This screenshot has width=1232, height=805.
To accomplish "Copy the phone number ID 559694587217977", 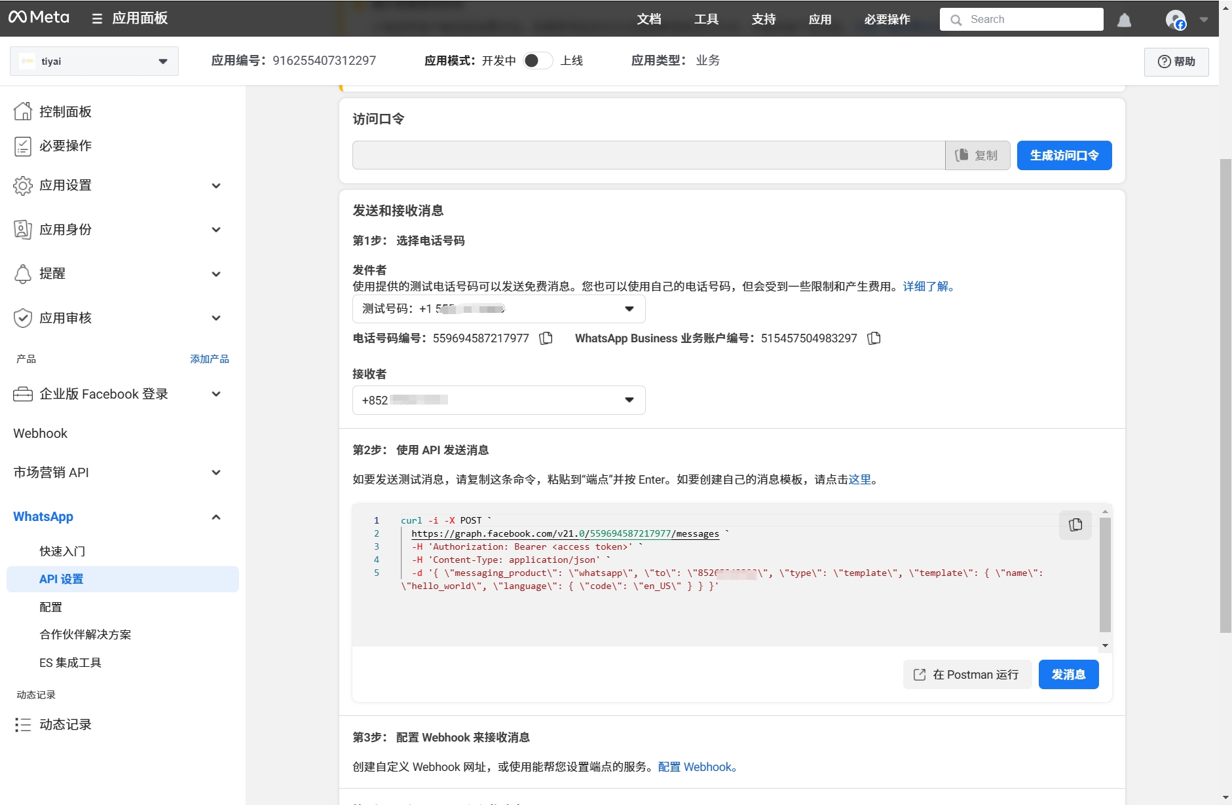I will pos(546,338).
